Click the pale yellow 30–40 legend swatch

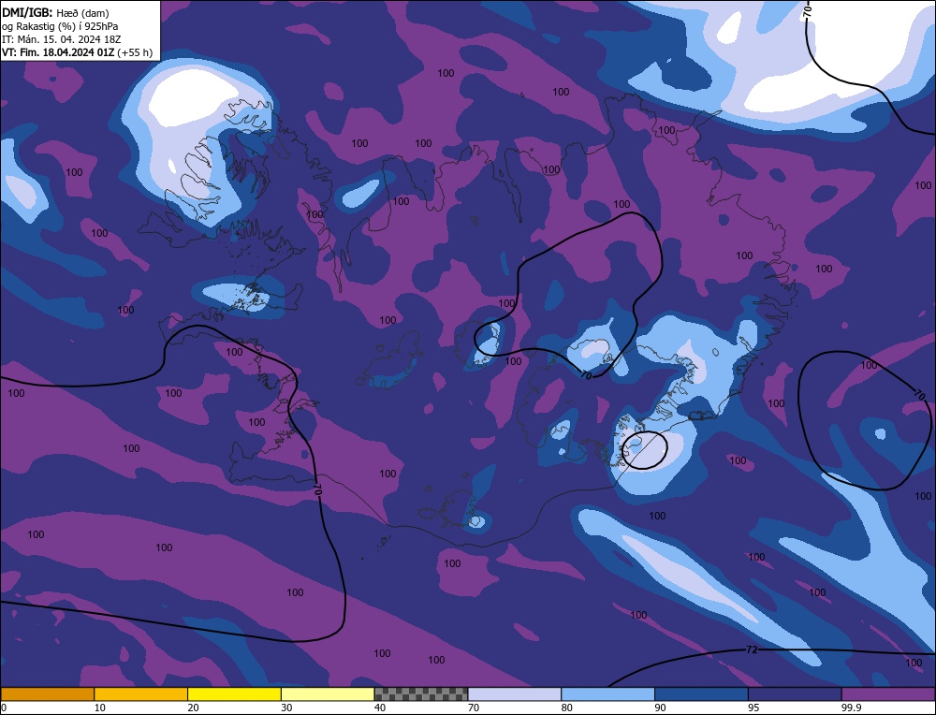(328, 693)
